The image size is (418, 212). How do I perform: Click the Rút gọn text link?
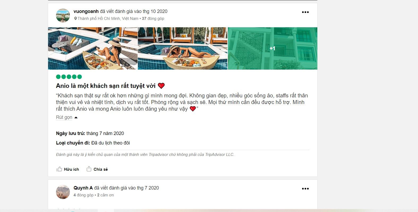coord(64,117)
